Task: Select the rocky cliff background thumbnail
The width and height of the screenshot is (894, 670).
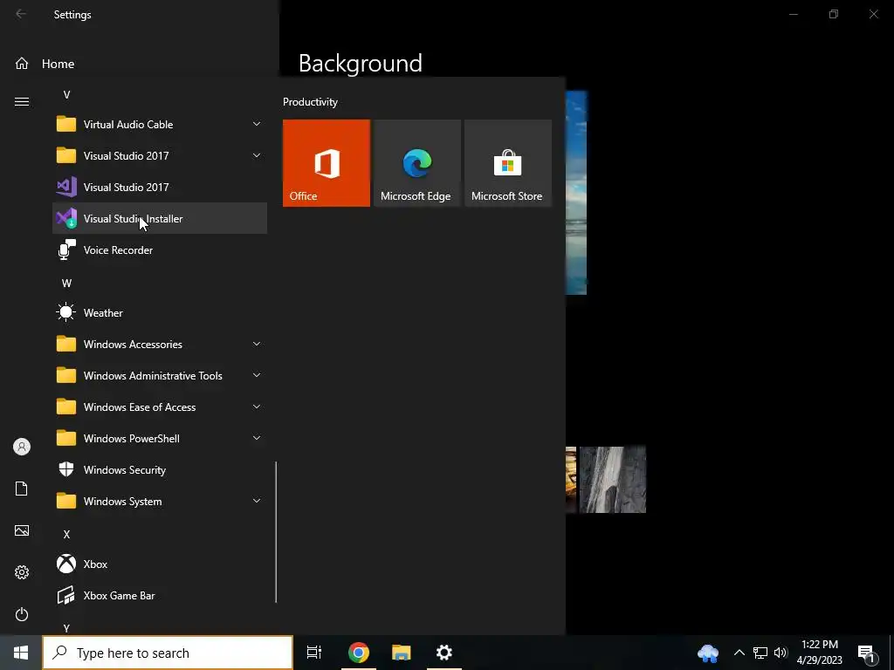Action: coord(612,480)
